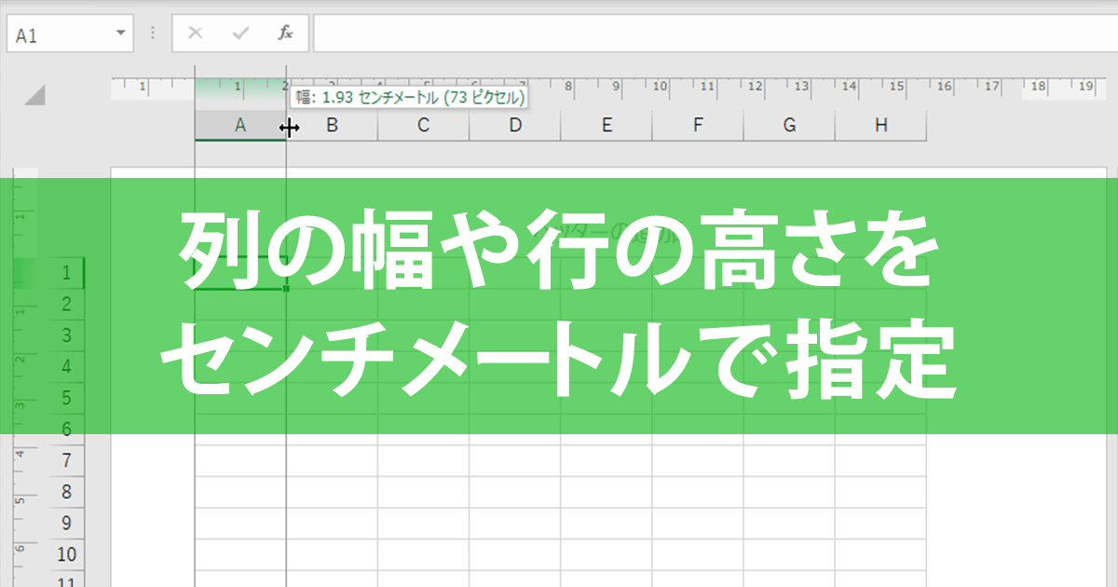Screen dimensions: 1118x587
Task: Click the Cancel (X) formula bar icon
Action: pos(195,34)
